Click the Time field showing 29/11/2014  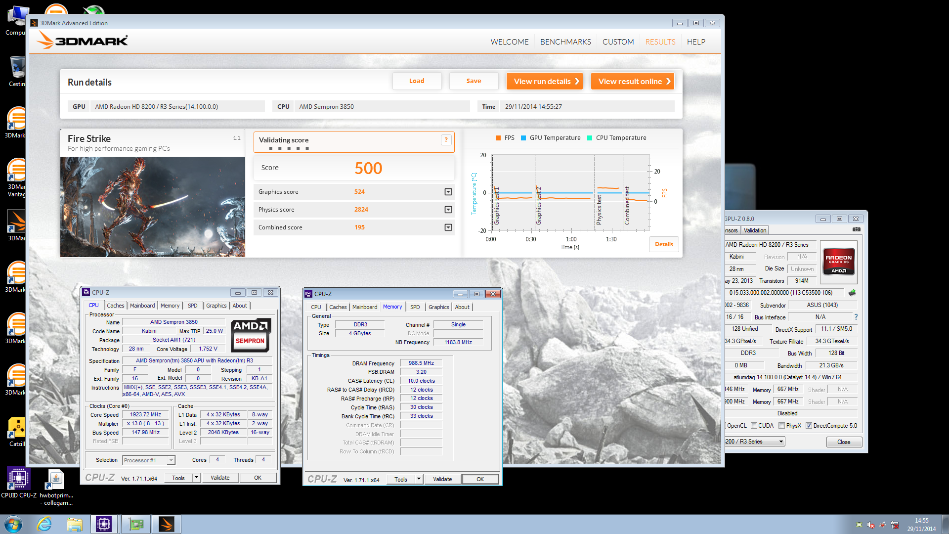click(x=587, y=107)
